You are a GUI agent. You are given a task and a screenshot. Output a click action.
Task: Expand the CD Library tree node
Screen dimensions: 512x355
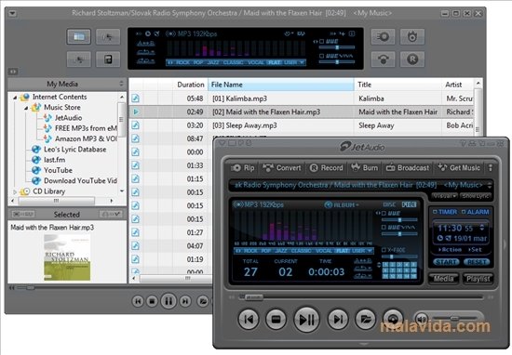tap(15, 191)
